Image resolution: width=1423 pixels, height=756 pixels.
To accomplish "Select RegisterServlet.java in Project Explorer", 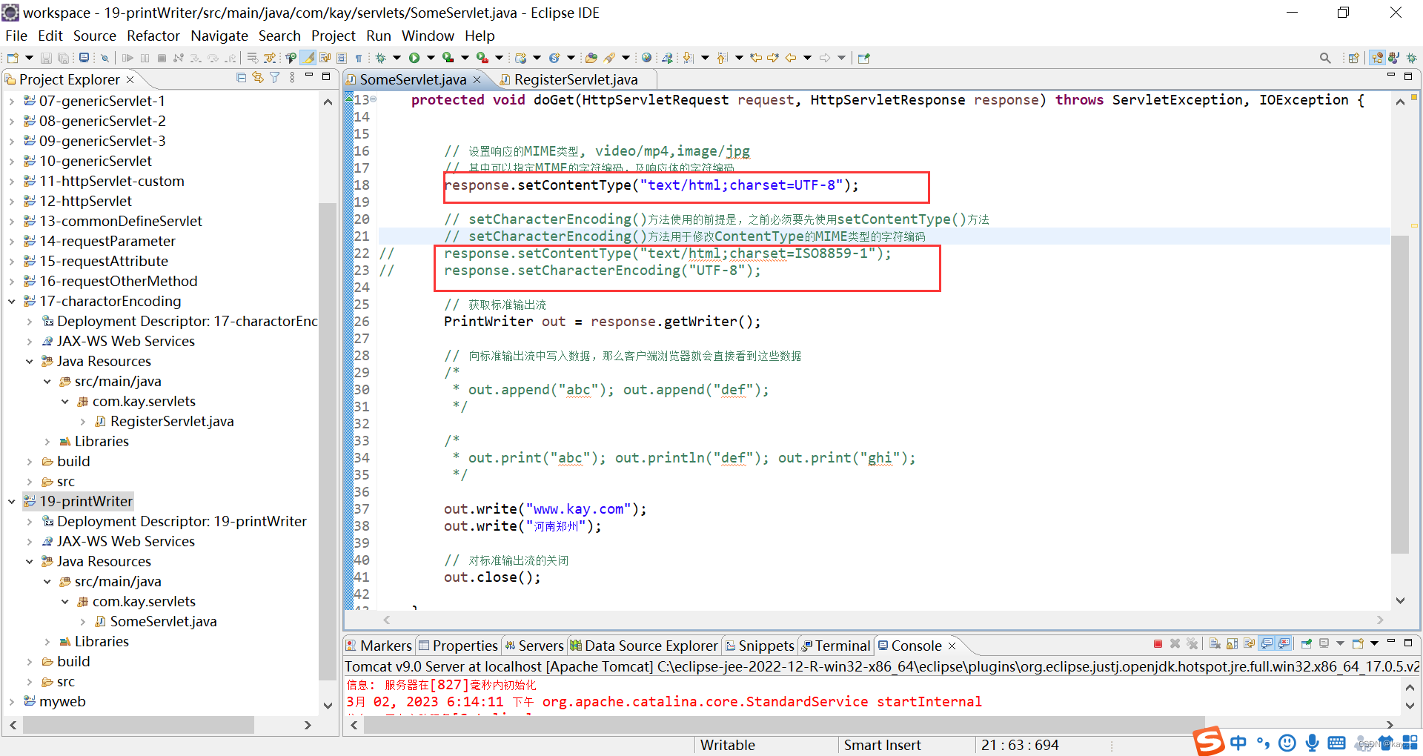I will pos(172,422).
